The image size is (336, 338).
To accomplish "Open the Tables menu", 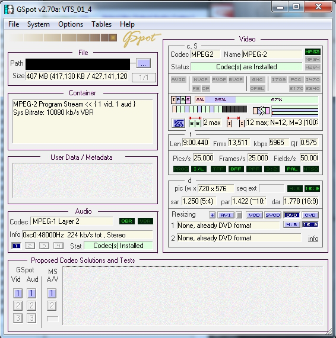I will tap(102, 24).
